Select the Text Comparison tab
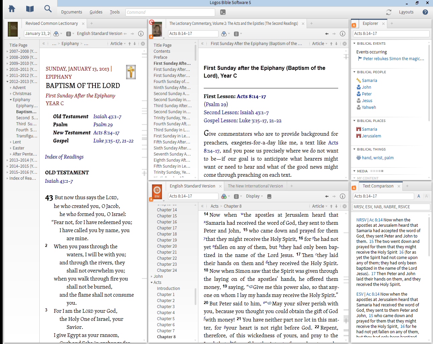433x344 pixels. click(378, 186)
